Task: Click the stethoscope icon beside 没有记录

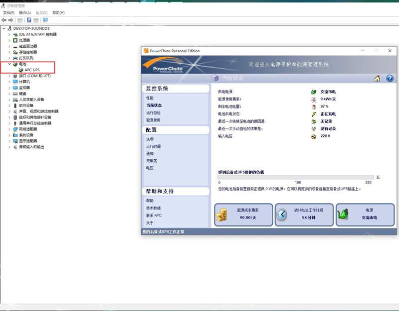Action: point(314,129)
